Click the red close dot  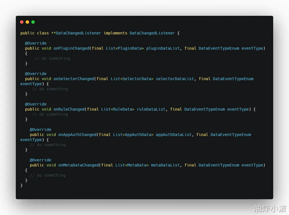click(x=22, y=22)
